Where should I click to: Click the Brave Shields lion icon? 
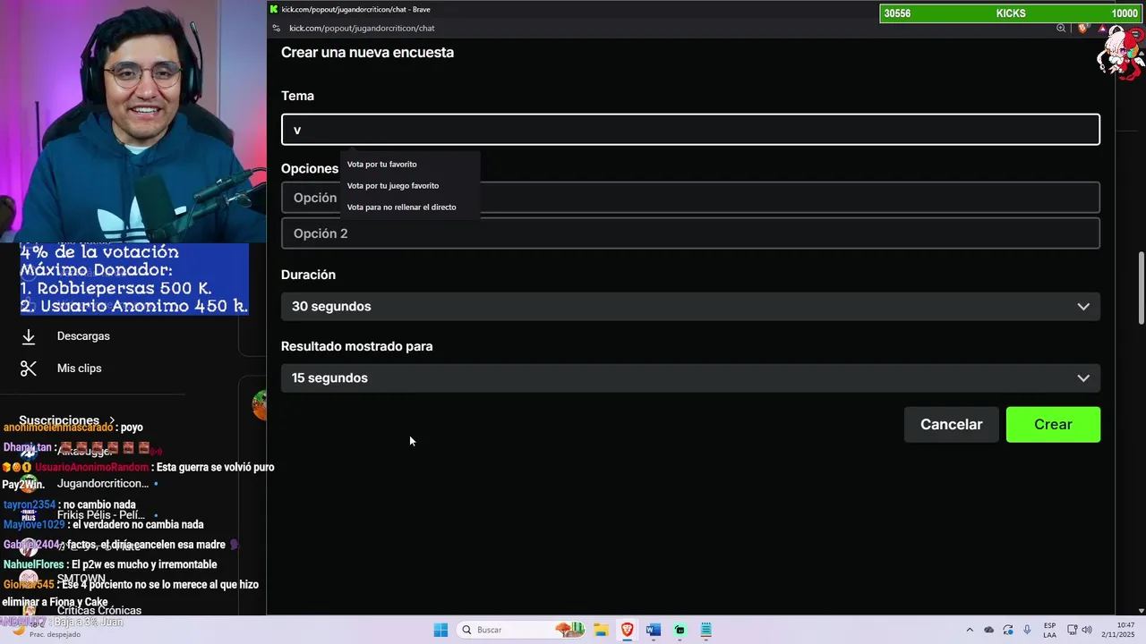[1082, 29]
